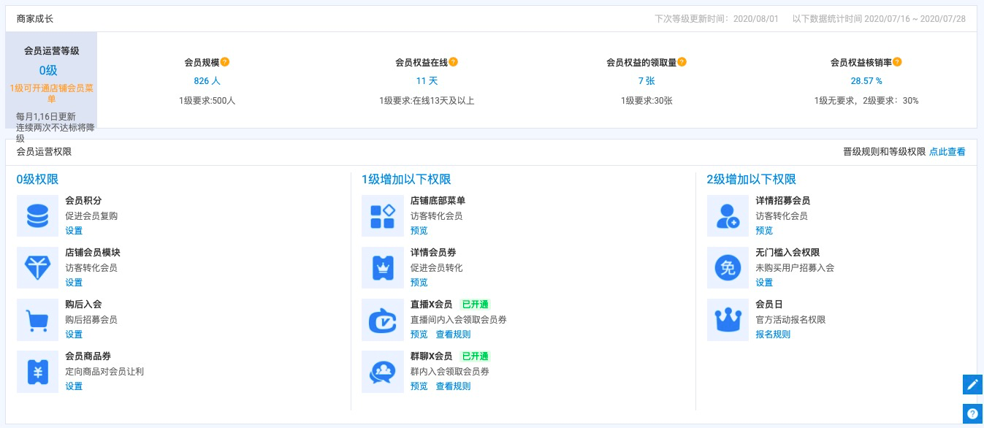Click the blue pencil edit floating button
The width and height of the screenshot is (984, 428).
pos(972,384)
